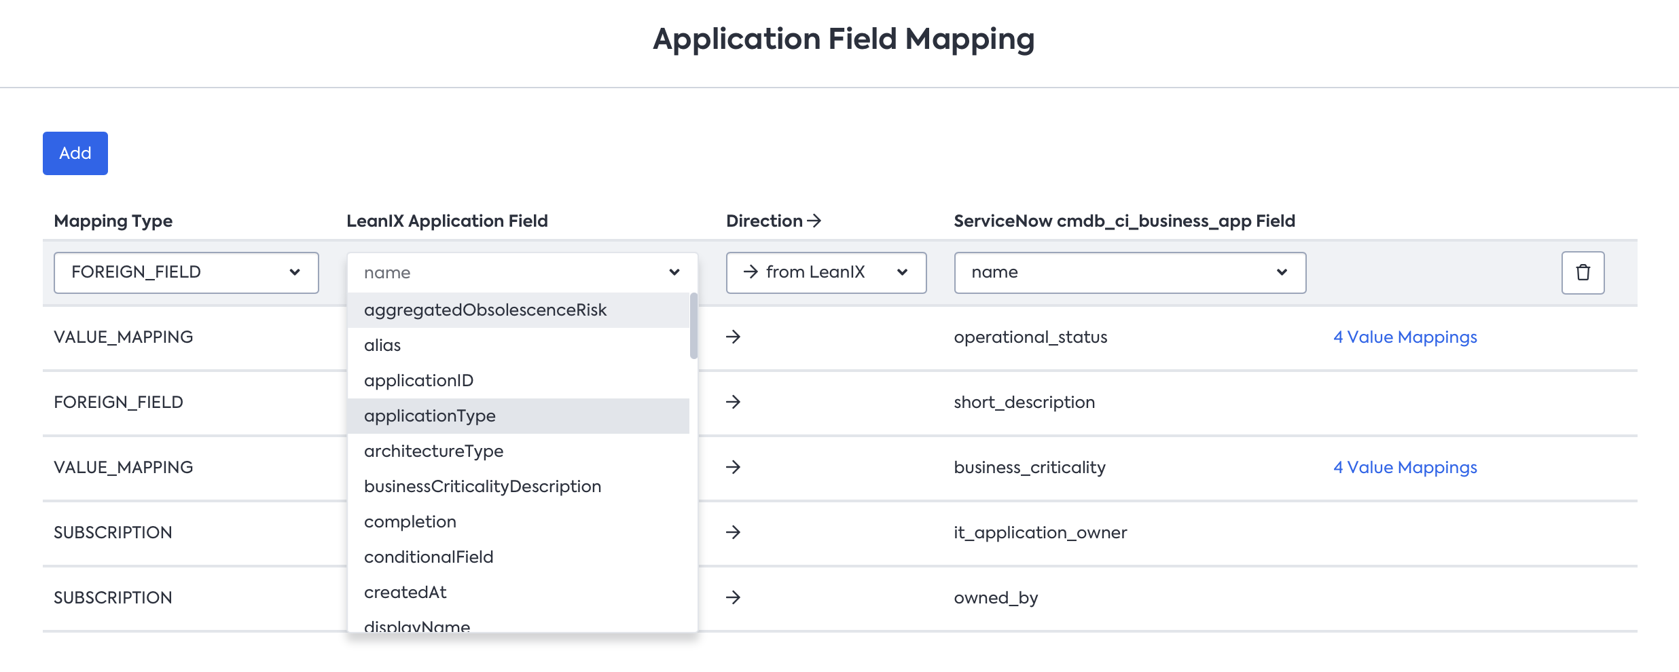Click the Mapping Type column header
This screenshot has height=672, width=1679.
point(113,221)
